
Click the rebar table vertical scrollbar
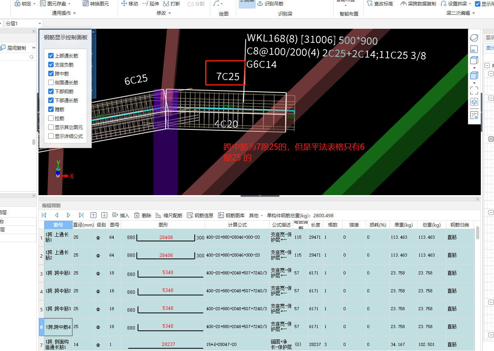477,232
